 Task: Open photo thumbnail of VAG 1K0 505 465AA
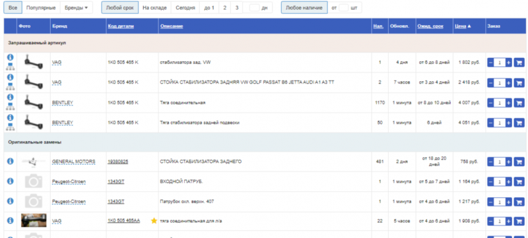pos(34,220)
